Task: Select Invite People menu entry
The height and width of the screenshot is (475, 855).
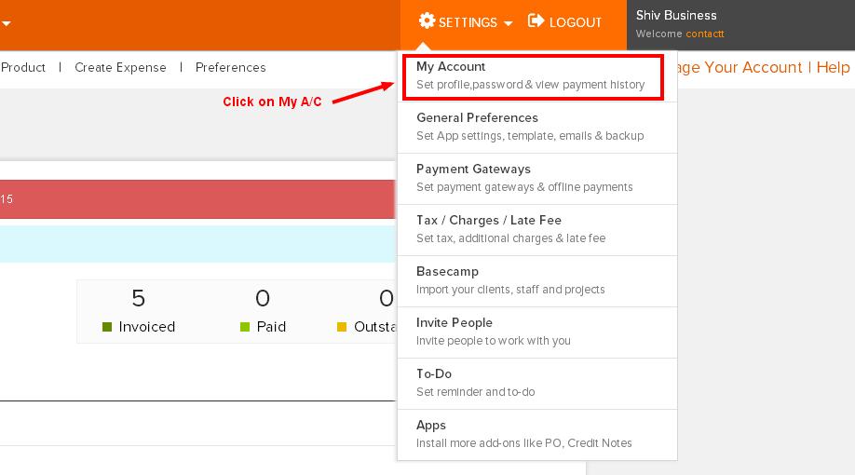Action: click(x=537, y=332)
